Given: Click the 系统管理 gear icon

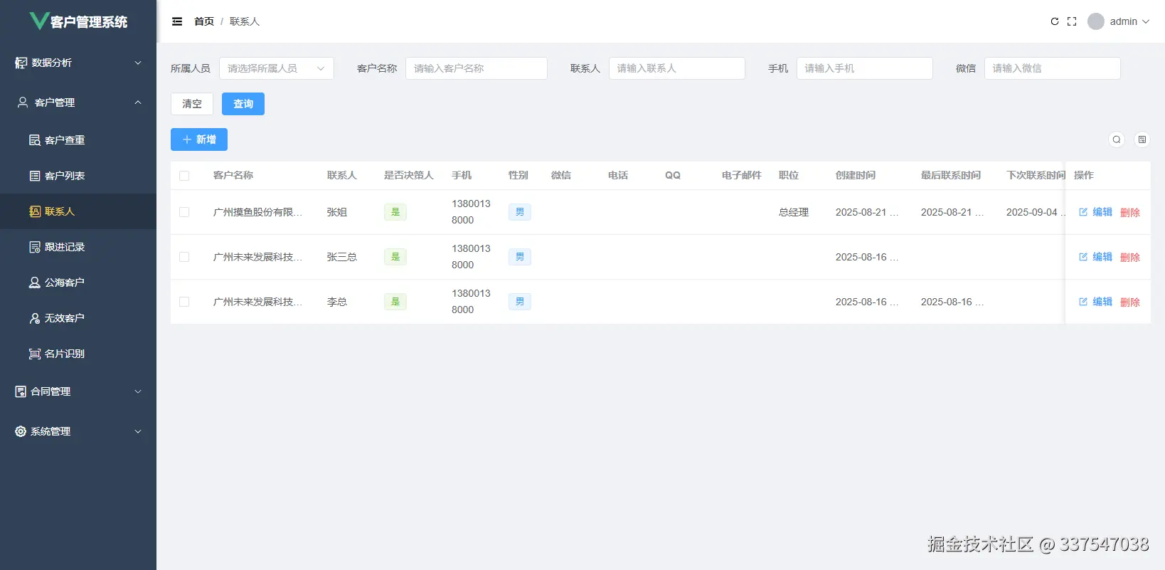Looking at the screenshot, I should click(21, 431).
